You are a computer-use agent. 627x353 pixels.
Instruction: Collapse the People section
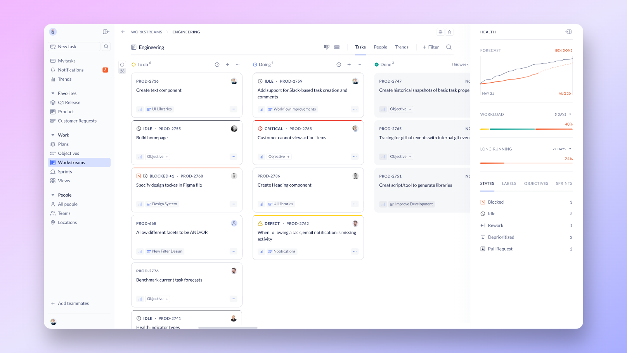tap(53, 195)
